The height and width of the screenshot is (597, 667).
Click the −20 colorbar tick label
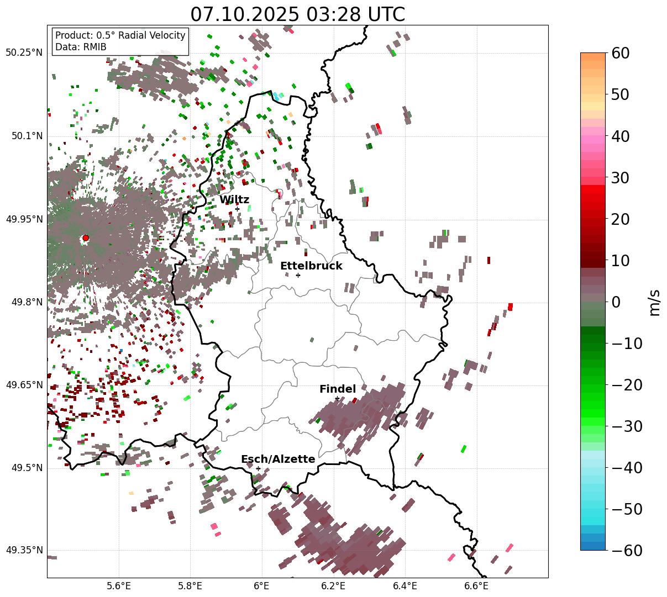[627, 385]
